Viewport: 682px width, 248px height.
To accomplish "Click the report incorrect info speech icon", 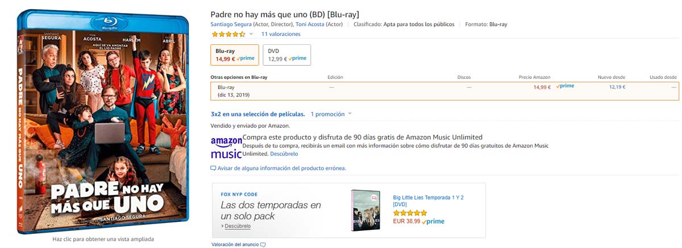I will [x=213, y=169].
